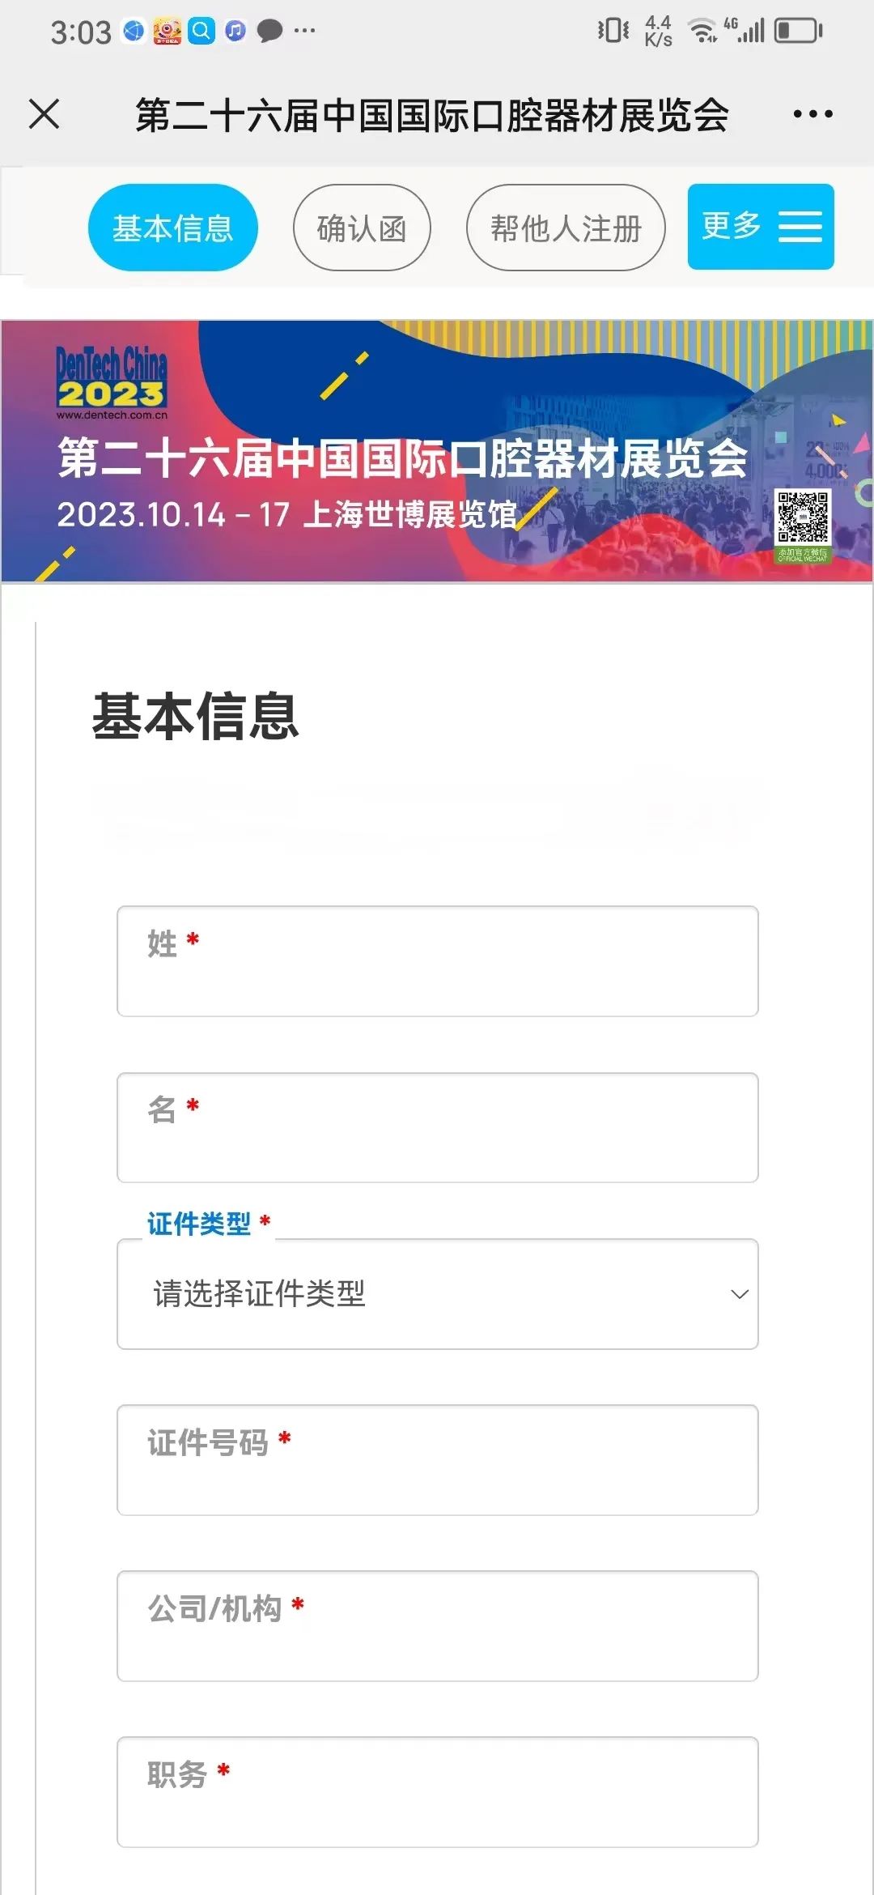Open the 帮他人注册 tab
The image size is (874, 1895).
click(x=566, y=228)
